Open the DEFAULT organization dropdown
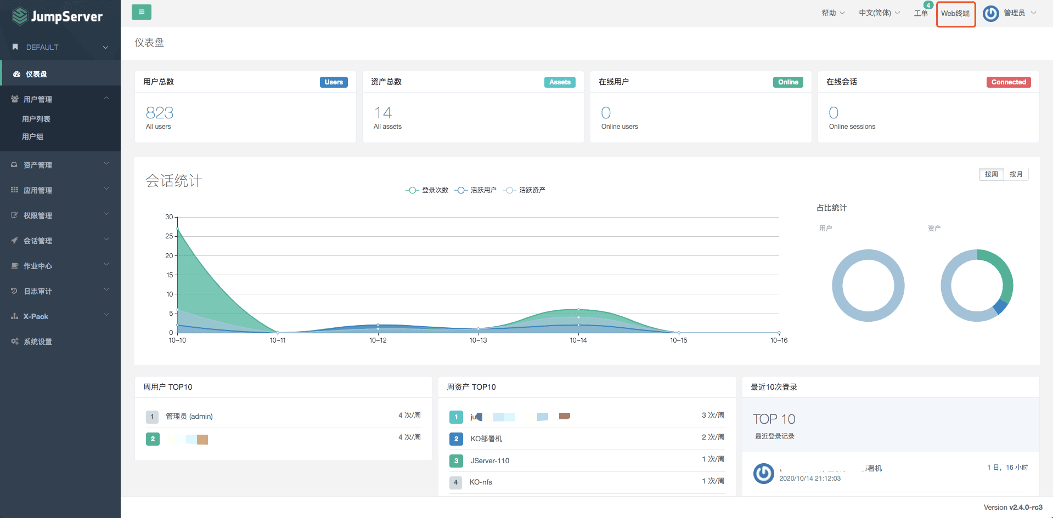The width and height of the screenshot is (1053, 518). (x=60, y=47)
